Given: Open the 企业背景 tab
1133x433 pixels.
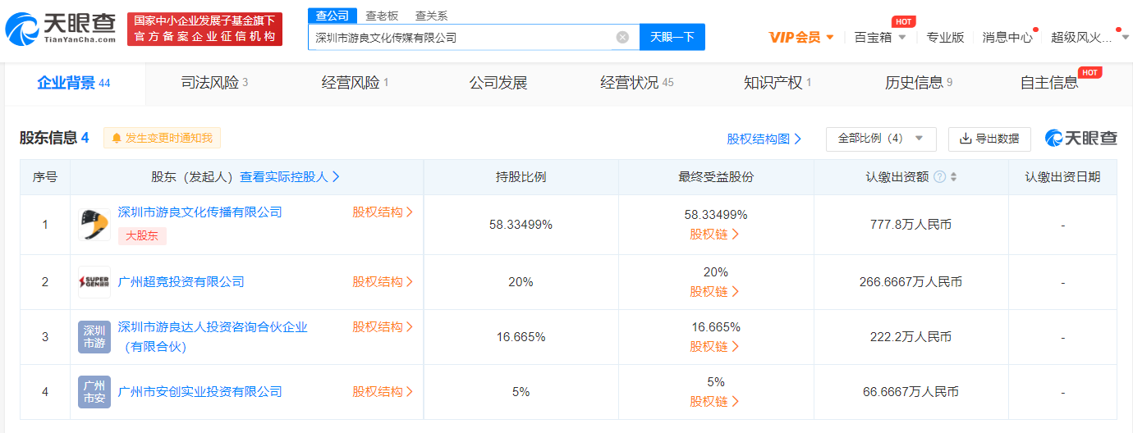Looking at the screenshot, I should click(x=74, y=83).
